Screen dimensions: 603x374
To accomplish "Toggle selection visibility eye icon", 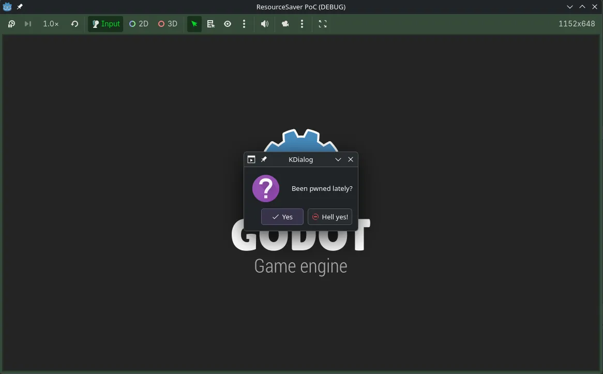I will click(228, 24).
